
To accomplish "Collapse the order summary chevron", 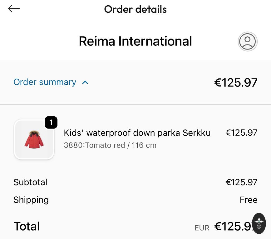I will click(x=85, y=82).
